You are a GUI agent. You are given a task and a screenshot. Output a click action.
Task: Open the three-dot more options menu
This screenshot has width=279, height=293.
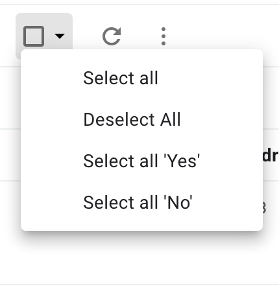point(164,36)
